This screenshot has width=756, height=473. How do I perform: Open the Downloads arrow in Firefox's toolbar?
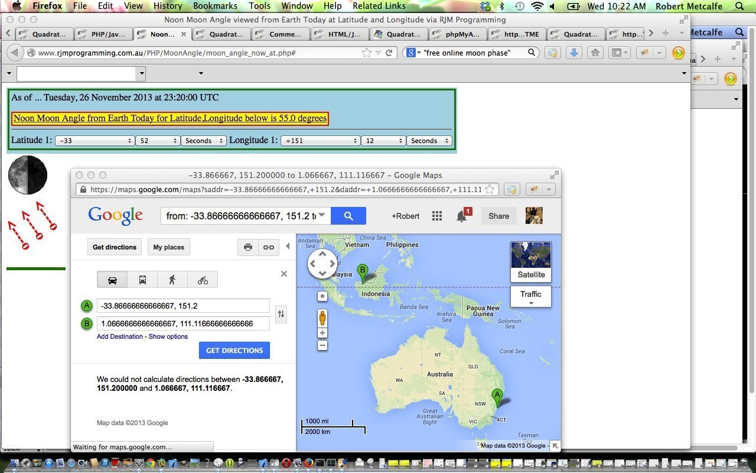point(573,53)
